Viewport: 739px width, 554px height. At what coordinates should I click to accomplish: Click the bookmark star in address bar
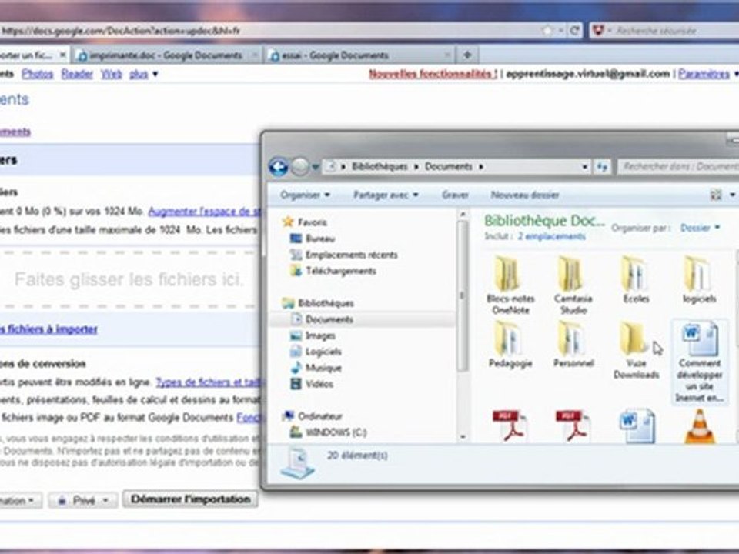point(547,31)
